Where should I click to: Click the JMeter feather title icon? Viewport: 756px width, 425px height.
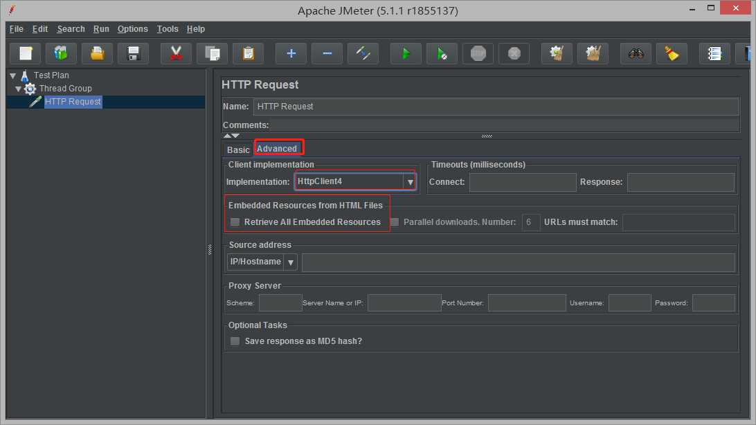[x=12, y=10]
